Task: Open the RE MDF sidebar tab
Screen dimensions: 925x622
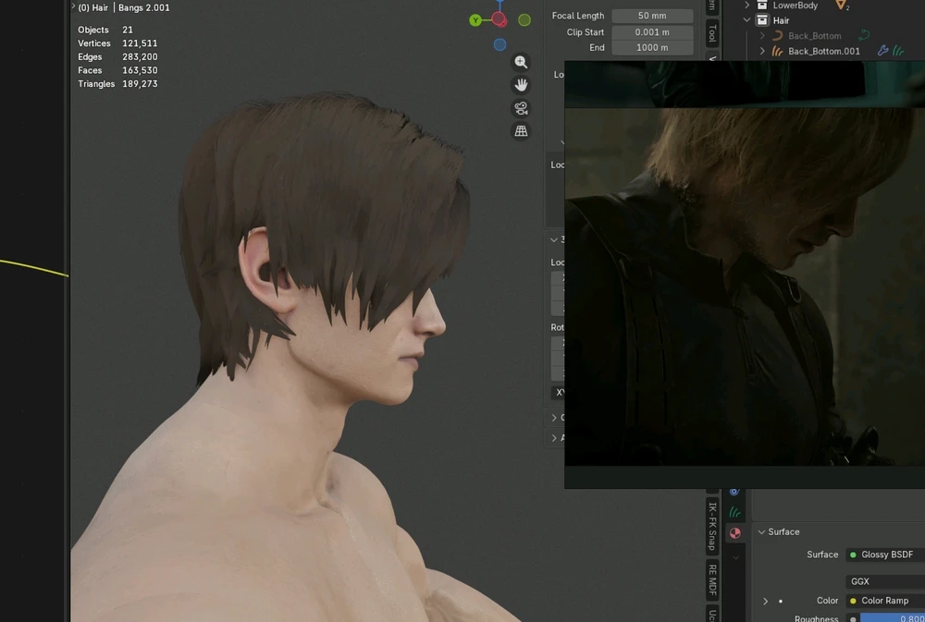Action: [712, 579]
